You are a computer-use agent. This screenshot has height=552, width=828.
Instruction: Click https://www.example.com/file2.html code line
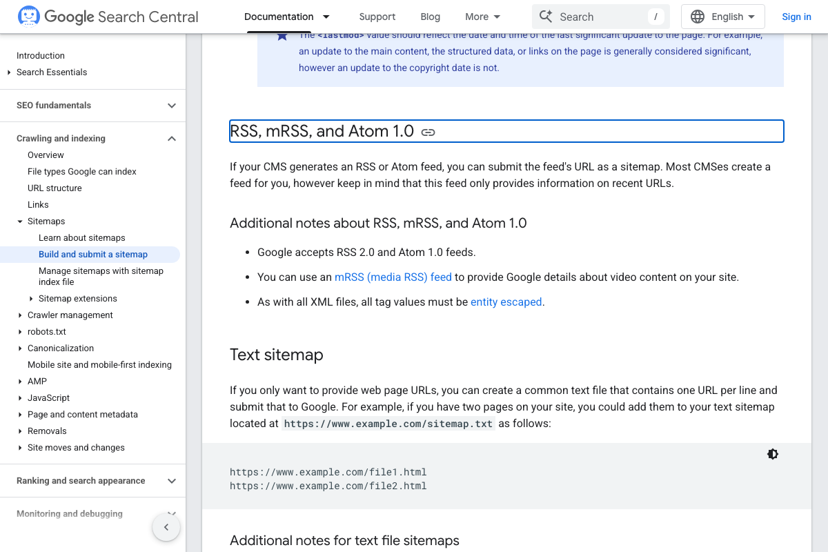(x=328, y=486)
